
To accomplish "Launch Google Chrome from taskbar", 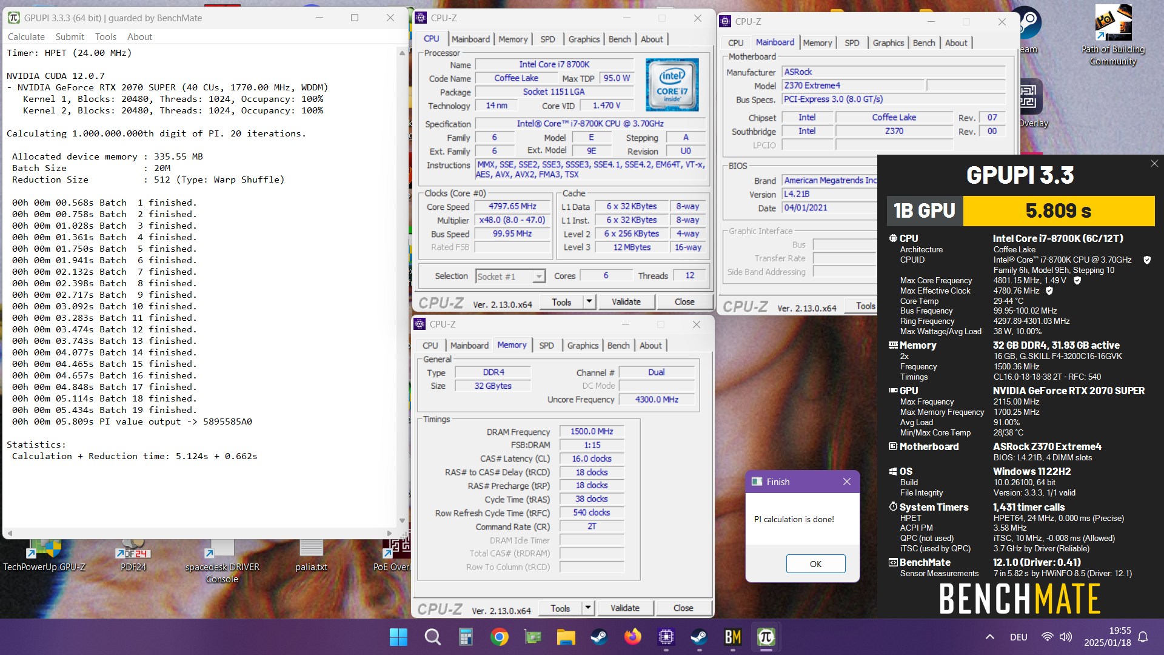I will [499, 637].
